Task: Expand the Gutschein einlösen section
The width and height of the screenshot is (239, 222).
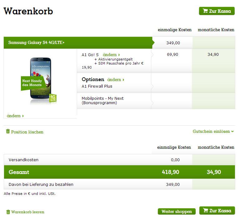Action: pyautogui.click(x=213, y=131)
